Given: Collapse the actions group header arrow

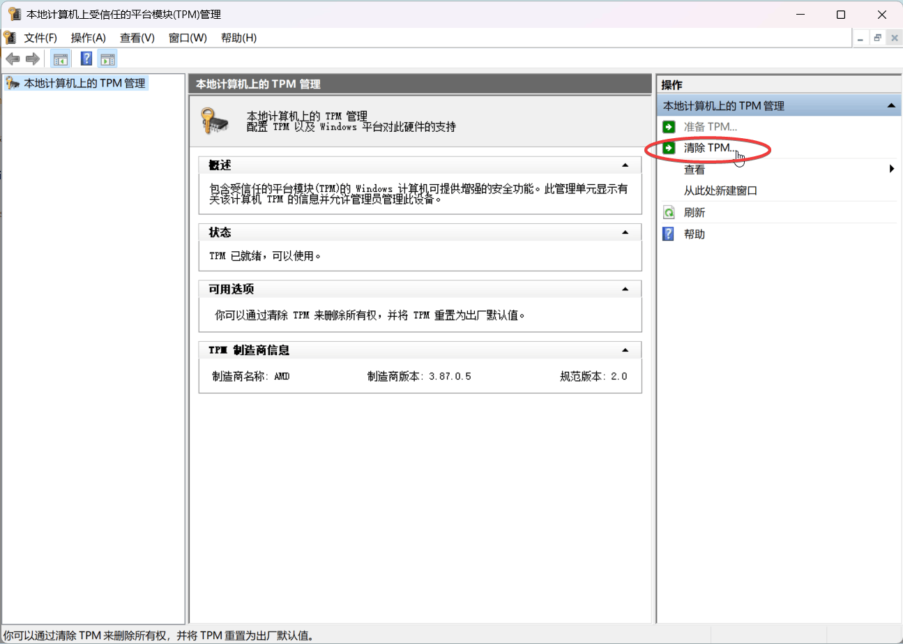Looking at the screenshot, I should pyautogui.click(x=890, y=106).
